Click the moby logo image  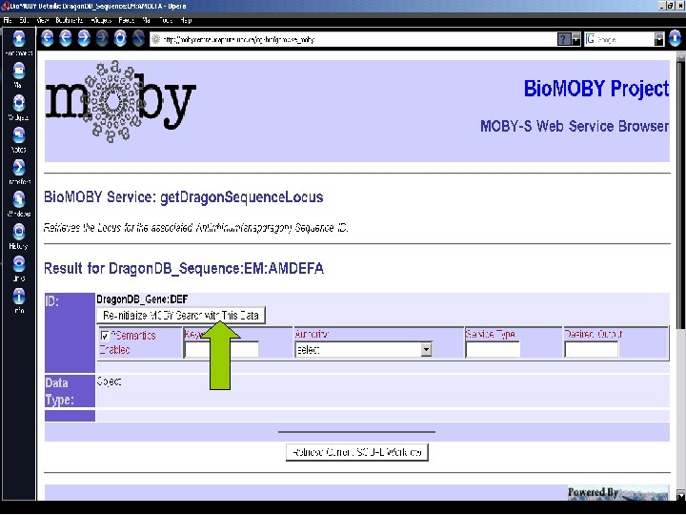point(120,102)
